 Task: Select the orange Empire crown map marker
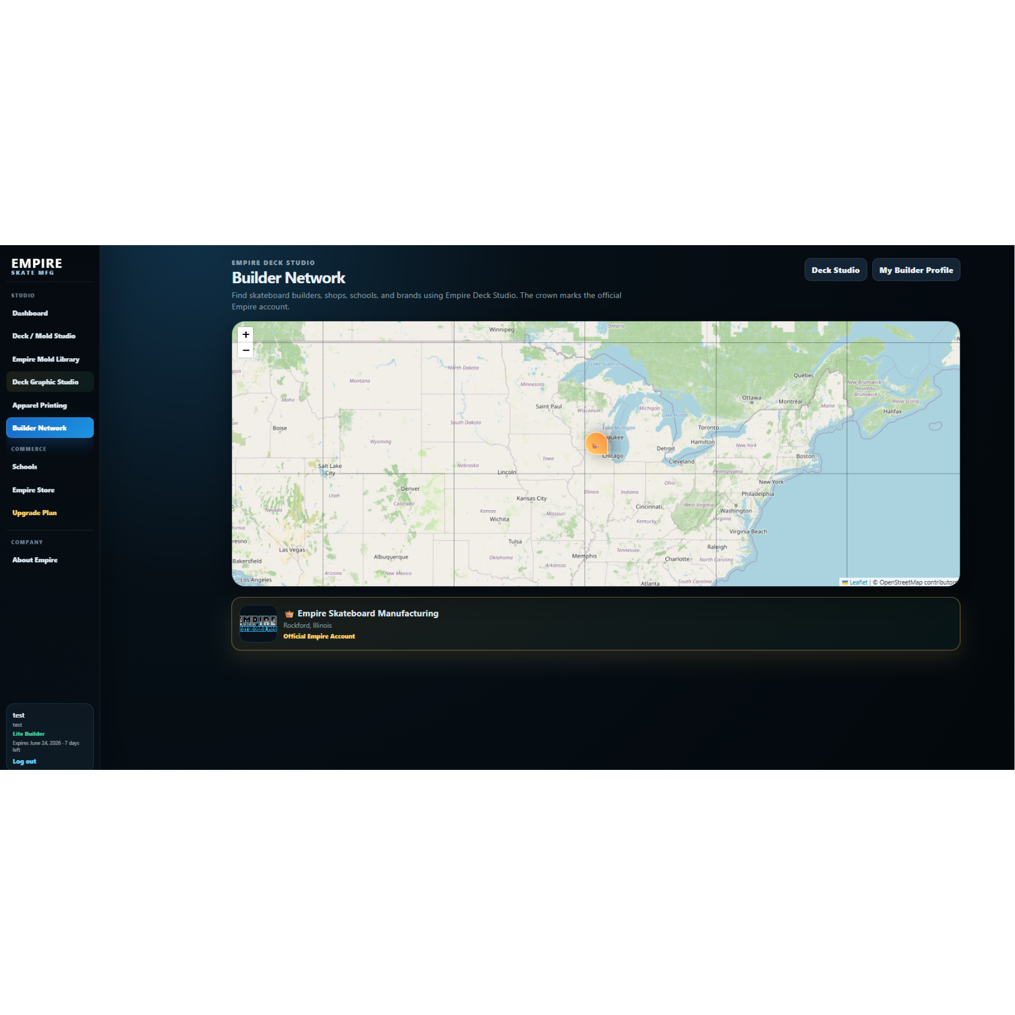[596, 444]
